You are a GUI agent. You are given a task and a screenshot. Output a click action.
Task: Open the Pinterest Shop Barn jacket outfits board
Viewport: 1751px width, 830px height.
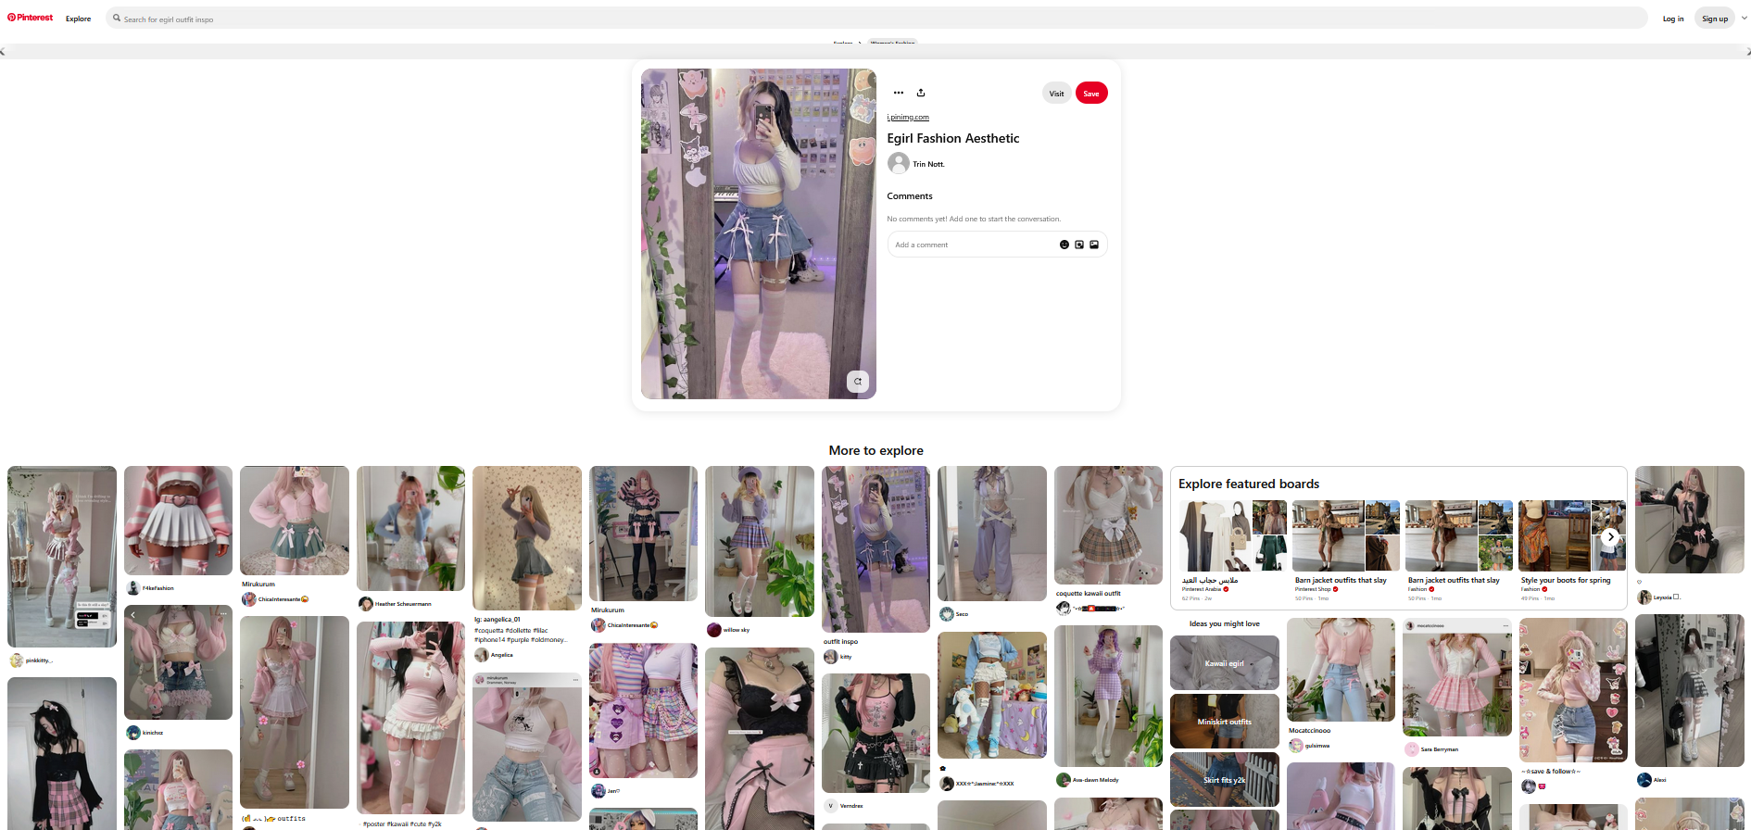tap(1346, 551)
